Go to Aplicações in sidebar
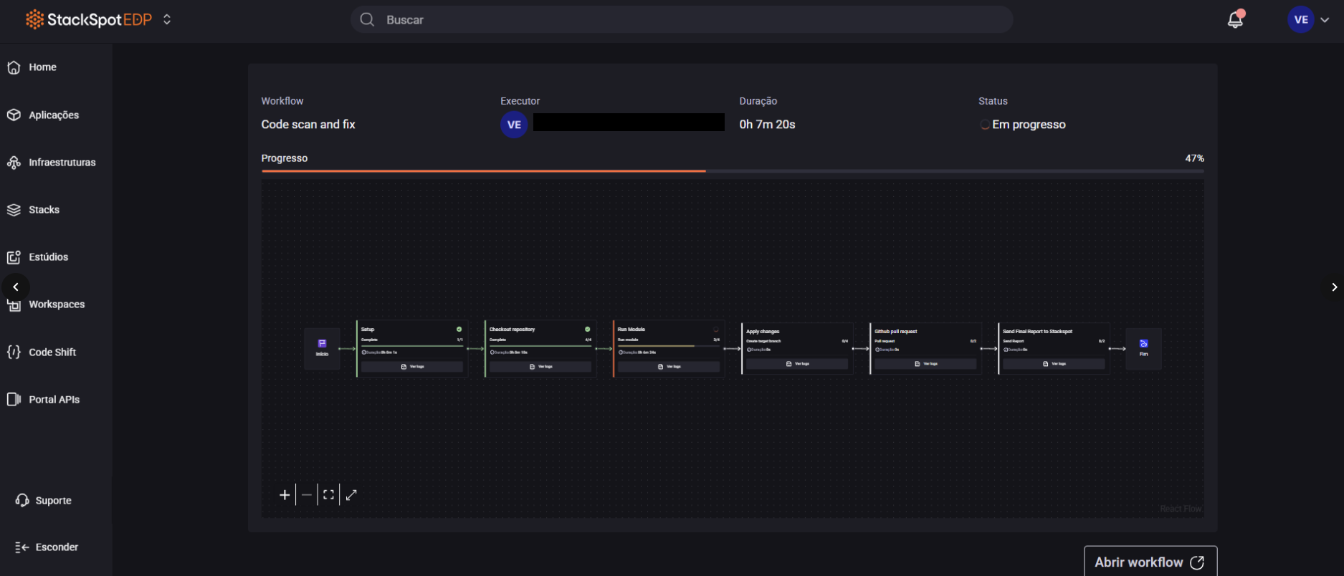 coord(53,115)
